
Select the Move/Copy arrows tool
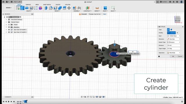tap(69, 8)
